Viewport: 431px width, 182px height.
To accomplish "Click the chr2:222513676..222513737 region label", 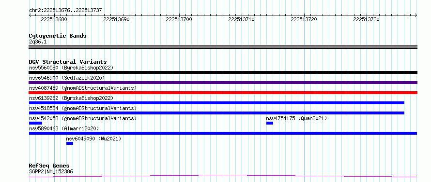I will (65, 10).
